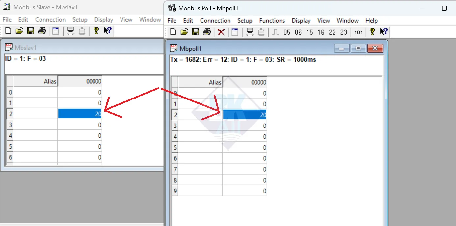Click Alias column header in Mbslav1

pyautogui.click(x=36, y=81)
